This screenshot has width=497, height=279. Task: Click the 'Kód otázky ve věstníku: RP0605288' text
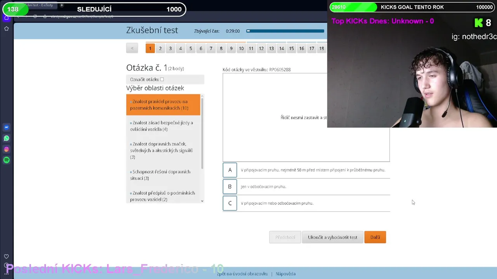(x=257, y=70)
